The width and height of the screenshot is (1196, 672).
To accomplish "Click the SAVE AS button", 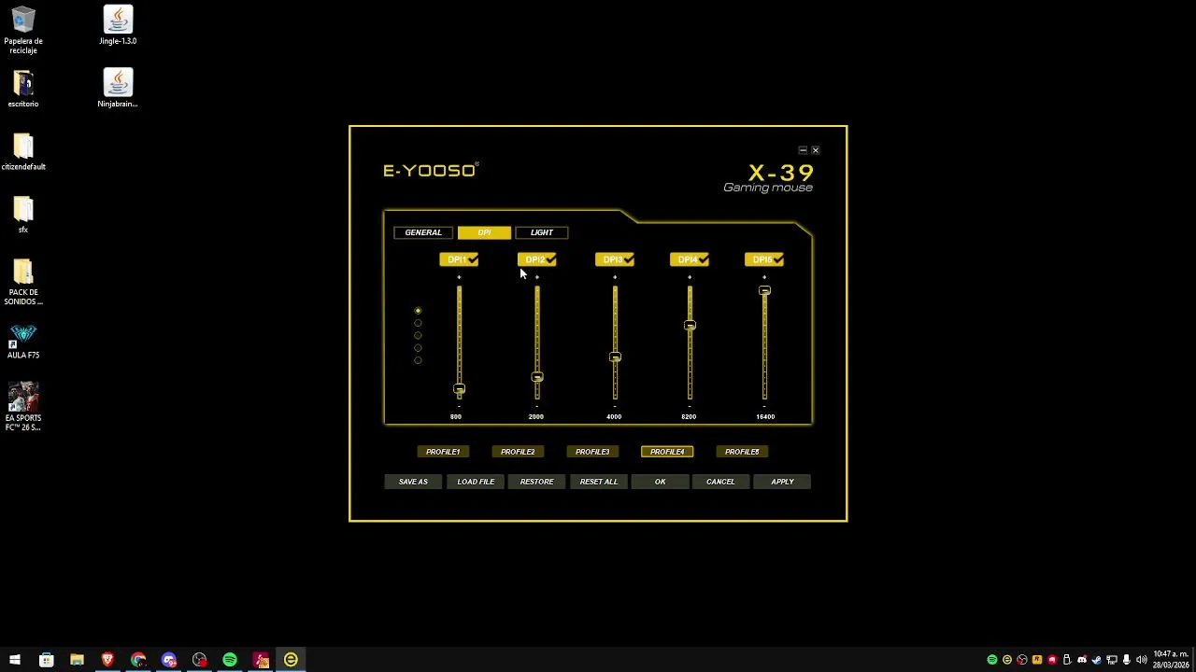I will coord(413,482).
